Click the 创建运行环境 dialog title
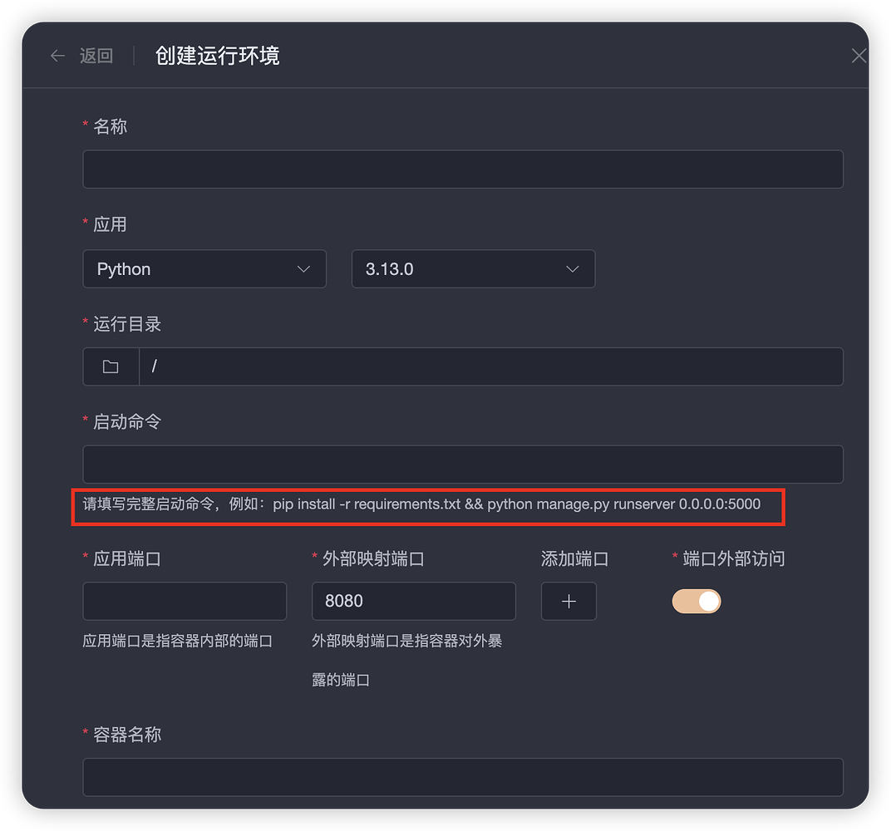The height and width of the screenshot is (831, 891). coord(217,56)
